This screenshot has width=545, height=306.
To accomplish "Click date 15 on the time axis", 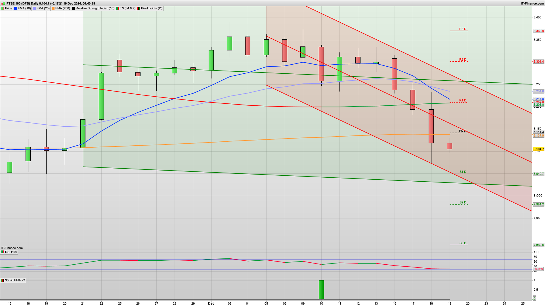I will (10, 303).
